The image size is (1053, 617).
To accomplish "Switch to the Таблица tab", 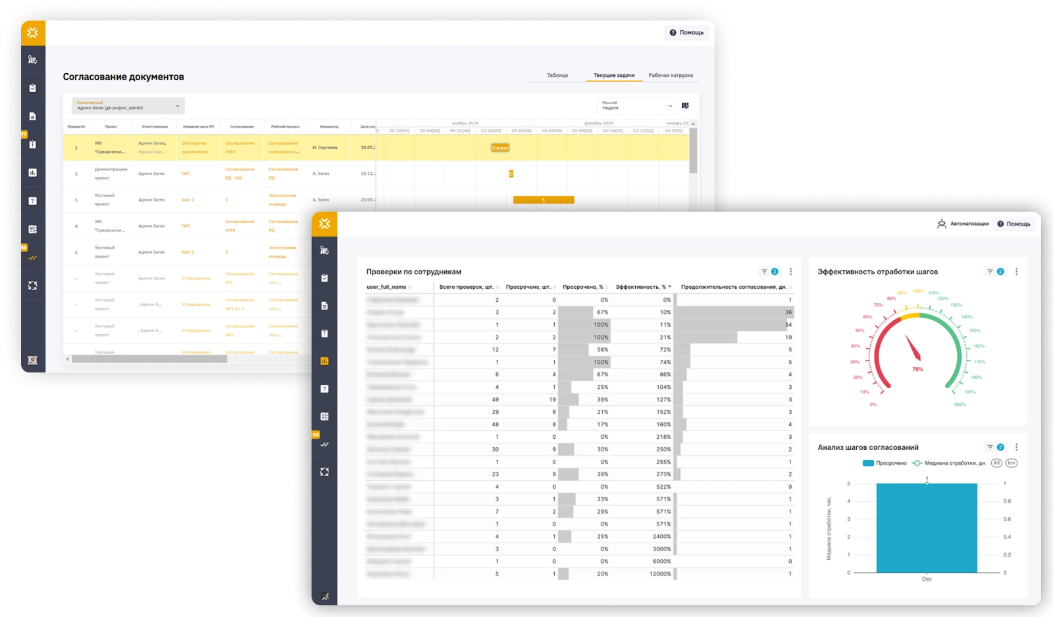I will pos(557,76).
